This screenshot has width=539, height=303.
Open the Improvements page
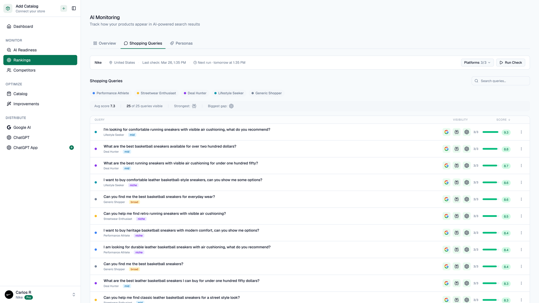tap(40, 104)
